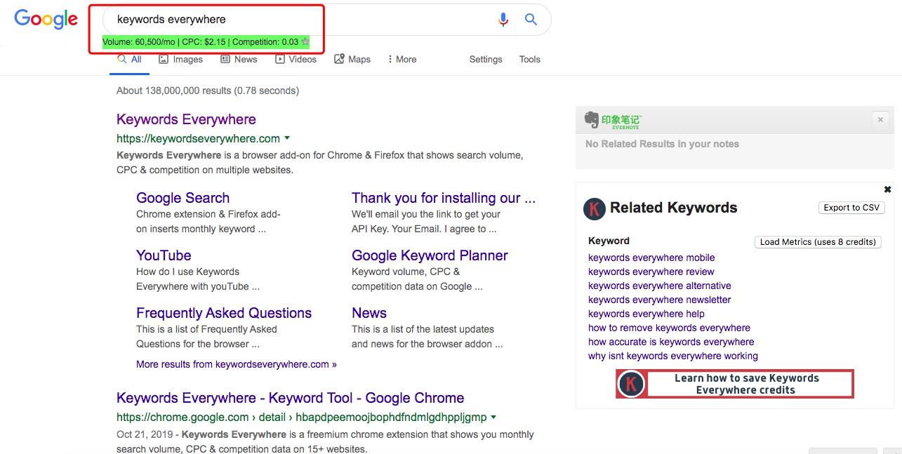902x454 pixels.
Task: Click inside the Google search box
Action: point(295,20)
